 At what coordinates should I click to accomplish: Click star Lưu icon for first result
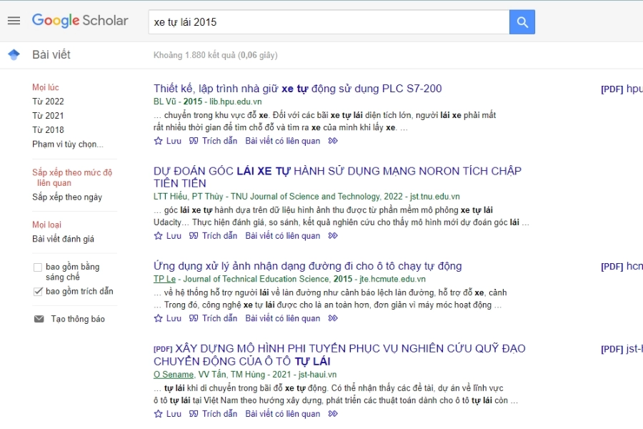click(x=159, y=141)
